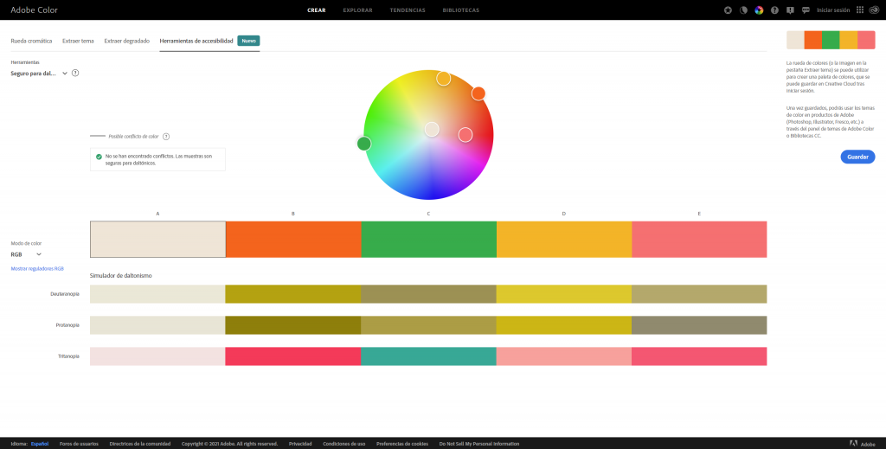Open the apps grid icon

(x=860, y=10)
